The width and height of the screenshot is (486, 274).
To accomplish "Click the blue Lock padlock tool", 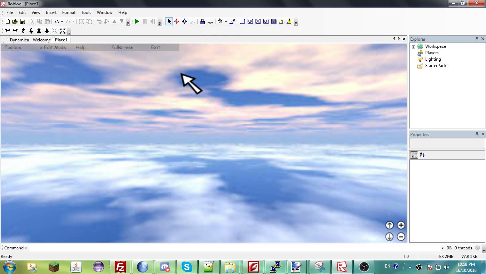I will 202,21.
